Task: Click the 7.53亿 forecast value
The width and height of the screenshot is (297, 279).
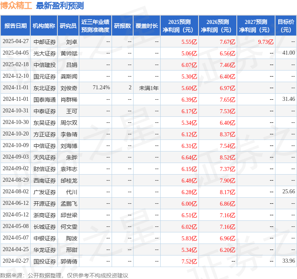Action: click(227, 111)
